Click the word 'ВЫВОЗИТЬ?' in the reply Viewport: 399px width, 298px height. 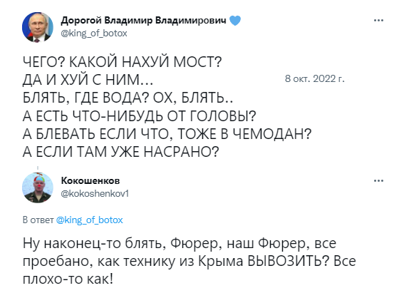pos(289,262)
